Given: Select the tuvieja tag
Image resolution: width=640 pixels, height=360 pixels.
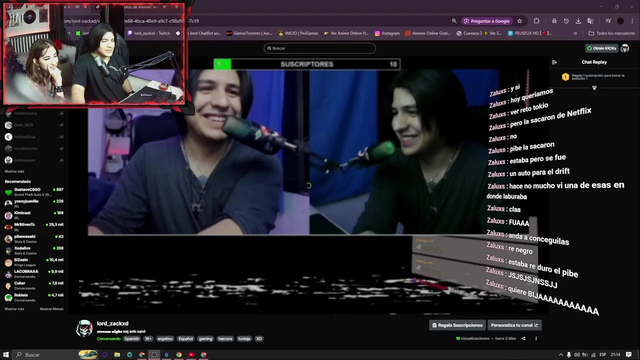Looking at the screenshot, I should point(244,338).
